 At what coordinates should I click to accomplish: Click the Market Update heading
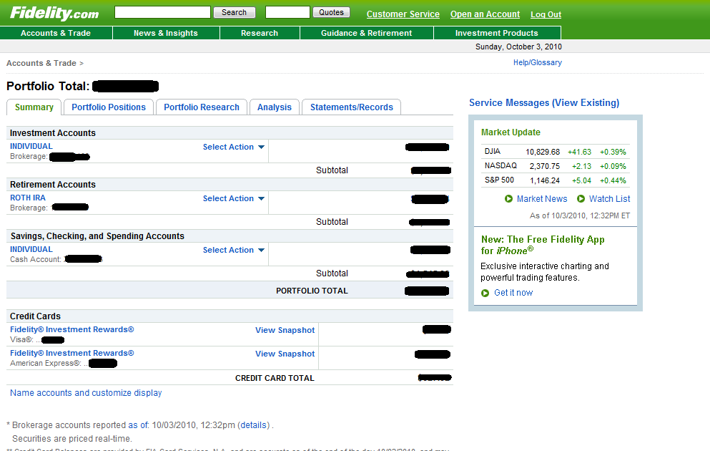pos(511,132)
